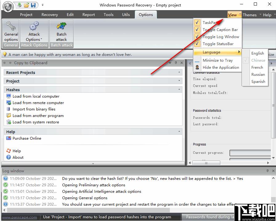
Task: Click Load from remote computer icon
Action: [x=9, y=103]
